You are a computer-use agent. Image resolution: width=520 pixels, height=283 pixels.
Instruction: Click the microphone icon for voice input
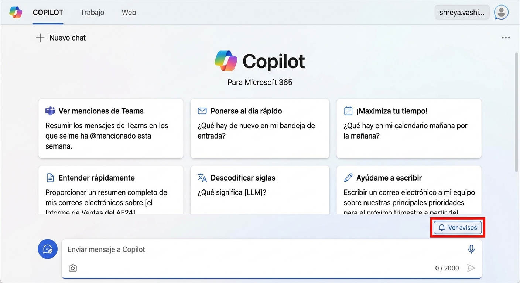[471, 249]
